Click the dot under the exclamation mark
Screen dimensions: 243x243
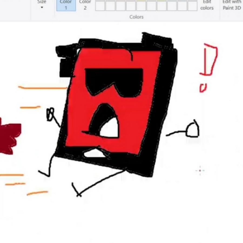(203, 88)
